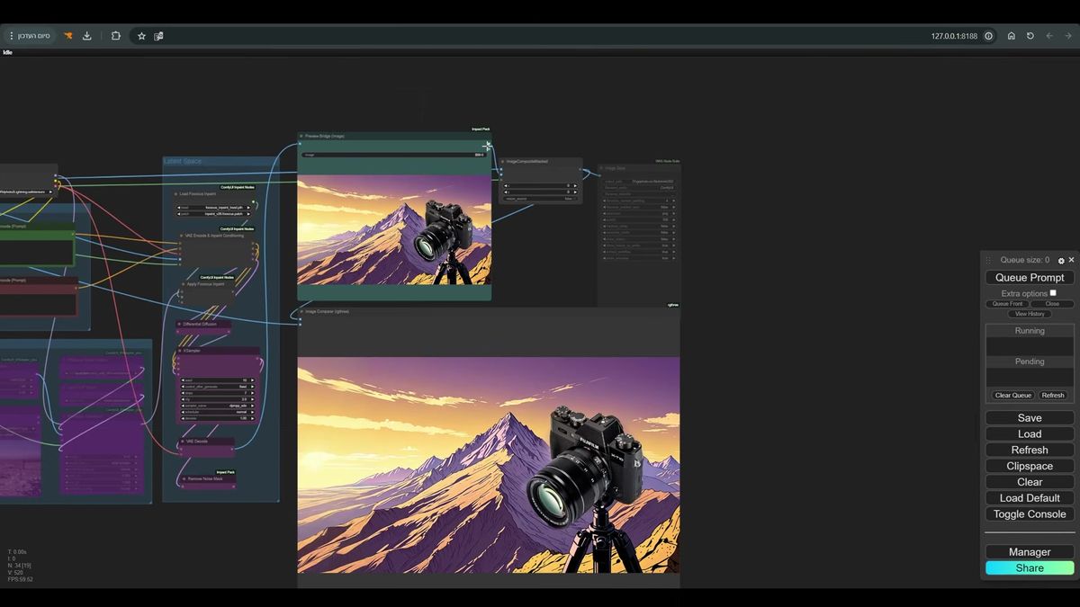Open the ComfyUI Manager
The height and width of the screenshot is (607, 1080).
pyautogui.click(x=1030, y=552)
